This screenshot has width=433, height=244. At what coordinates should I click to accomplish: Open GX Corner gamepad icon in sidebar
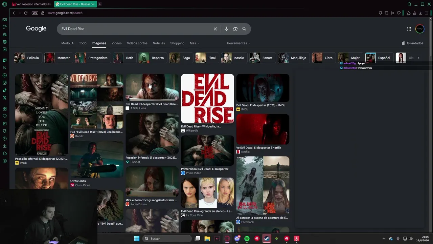click(x=4, y=20)
